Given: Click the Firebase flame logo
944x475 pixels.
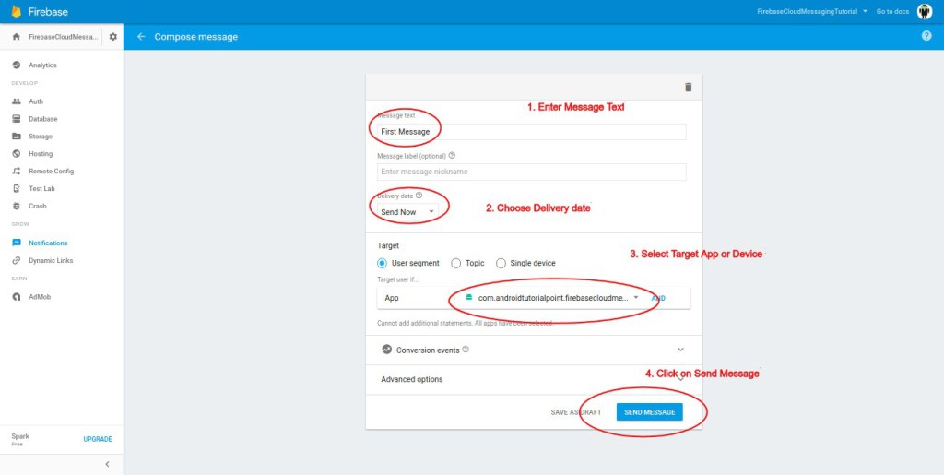Looking at the screenshot, I should 17,11.
